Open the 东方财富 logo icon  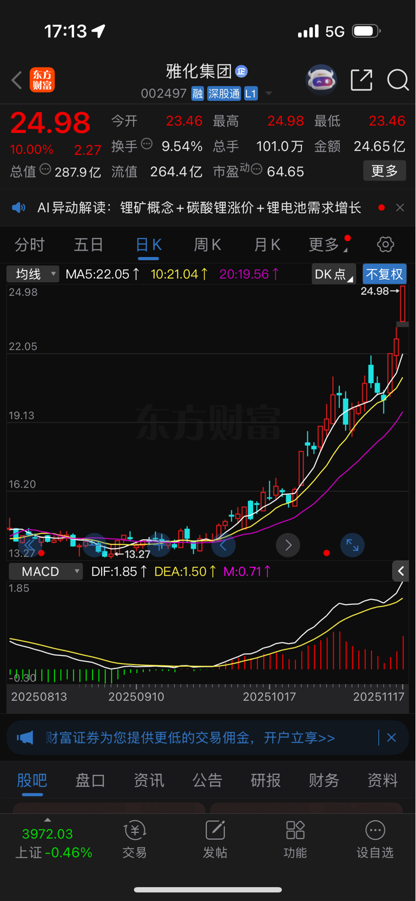42,80
